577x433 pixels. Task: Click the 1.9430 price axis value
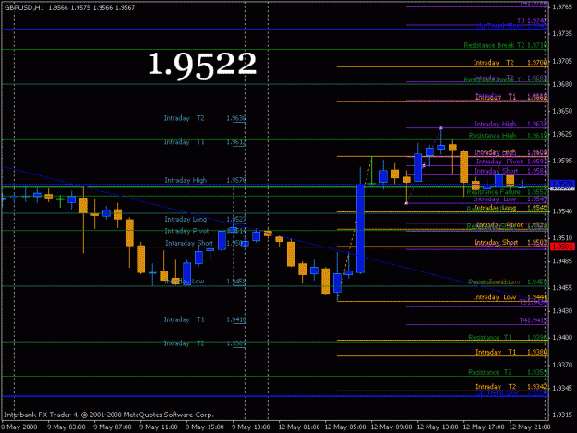[x=562, y=311]
